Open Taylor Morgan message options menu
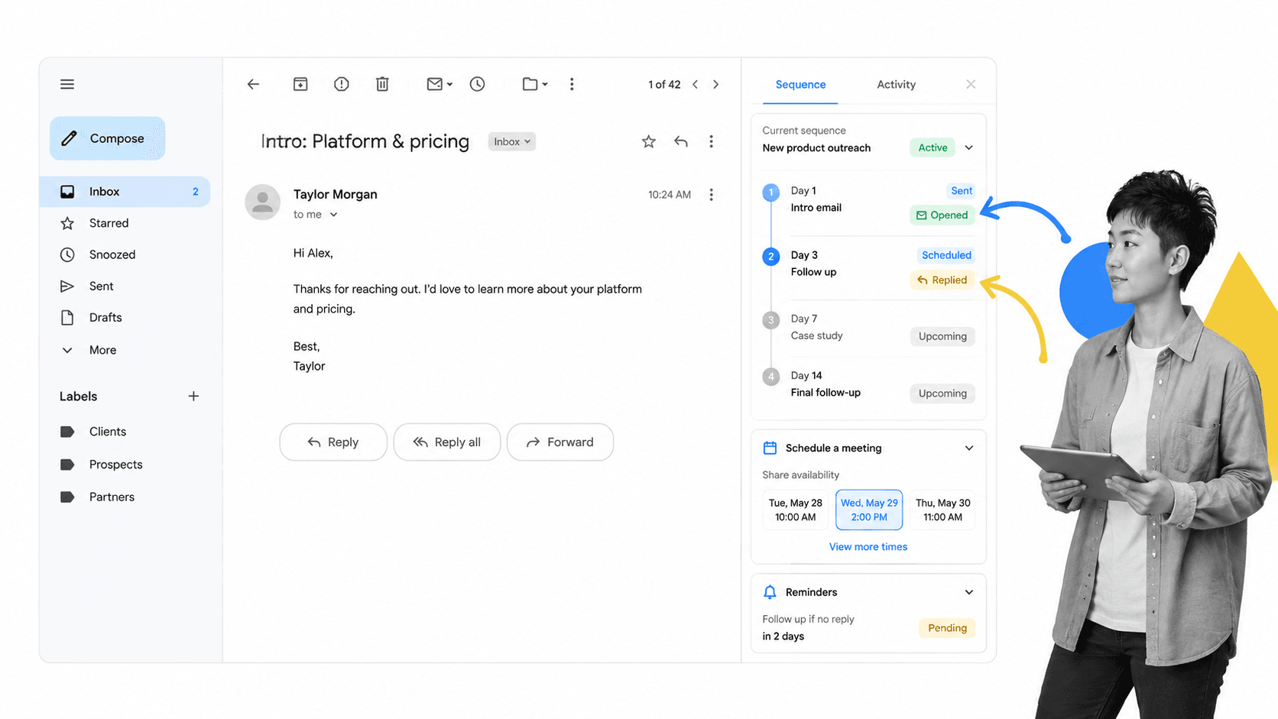 pyautogui.click(x=711, y=195)
